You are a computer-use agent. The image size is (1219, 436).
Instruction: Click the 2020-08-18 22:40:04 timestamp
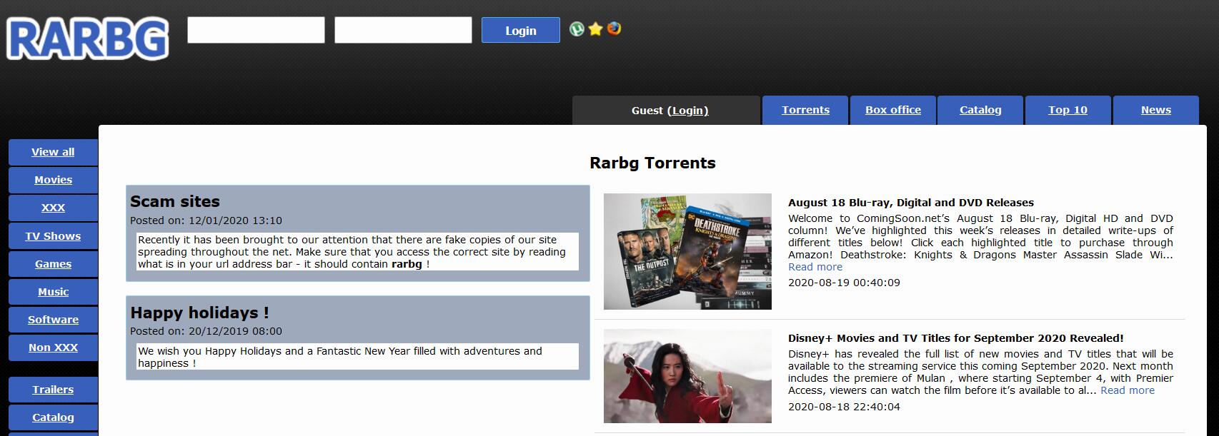[x=844, y=407]
